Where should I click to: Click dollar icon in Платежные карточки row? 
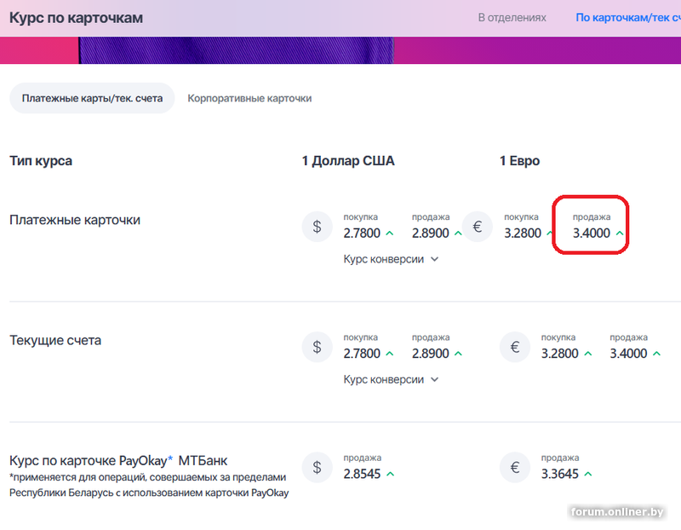[x=317, y=227]
